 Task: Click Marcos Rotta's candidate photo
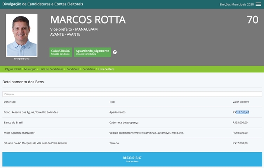point(22,35)
